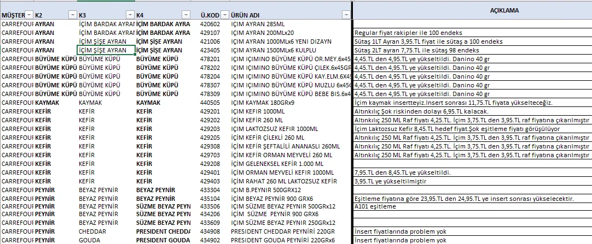Click the cell ICIM B.PEYNIR 500GRX12
Image resolution: width=592 pixels, height=244 pixels.
click(266, 190)
